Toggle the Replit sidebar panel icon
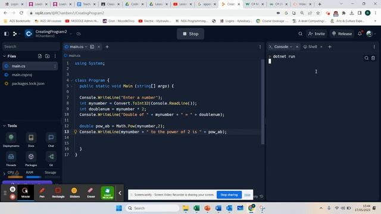Image resolution: width=381 pixels, height=214 pixels. tap(7, 34)
